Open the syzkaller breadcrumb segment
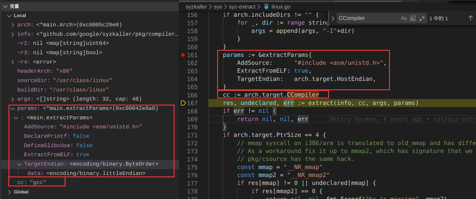 pos(196,6)
